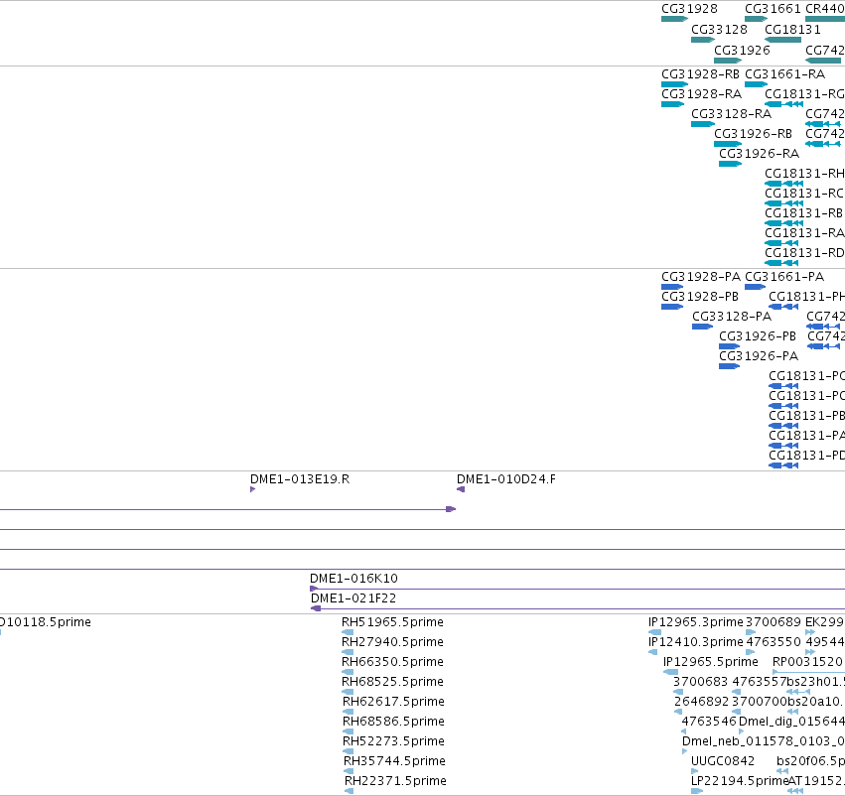Click transcript CG18131-RC

click(x=784, y=203)
